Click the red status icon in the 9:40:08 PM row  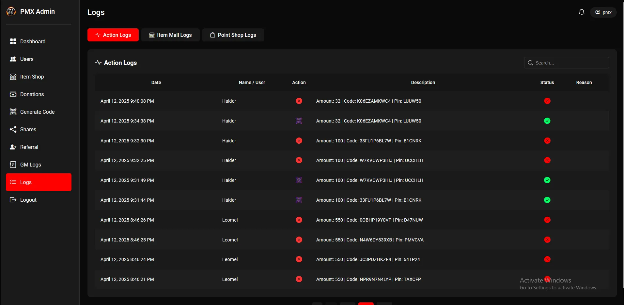(x=547, y=101)
